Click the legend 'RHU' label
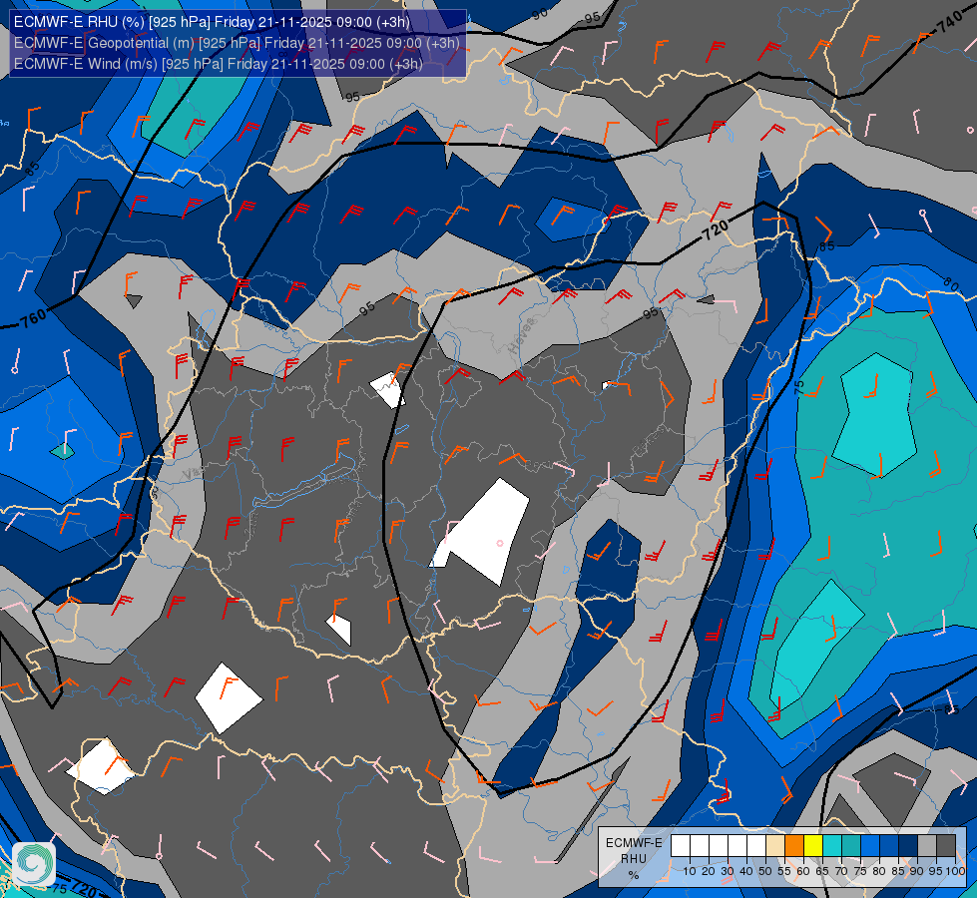Screen dimensions: 977x898 coord(634,859)
